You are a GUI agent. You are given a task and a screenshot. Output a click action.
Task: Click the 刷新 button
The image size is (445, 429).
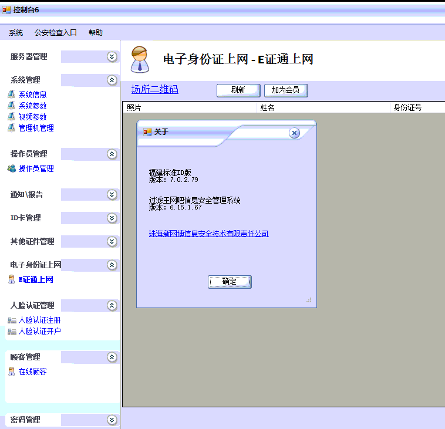[x=238, y=90]
